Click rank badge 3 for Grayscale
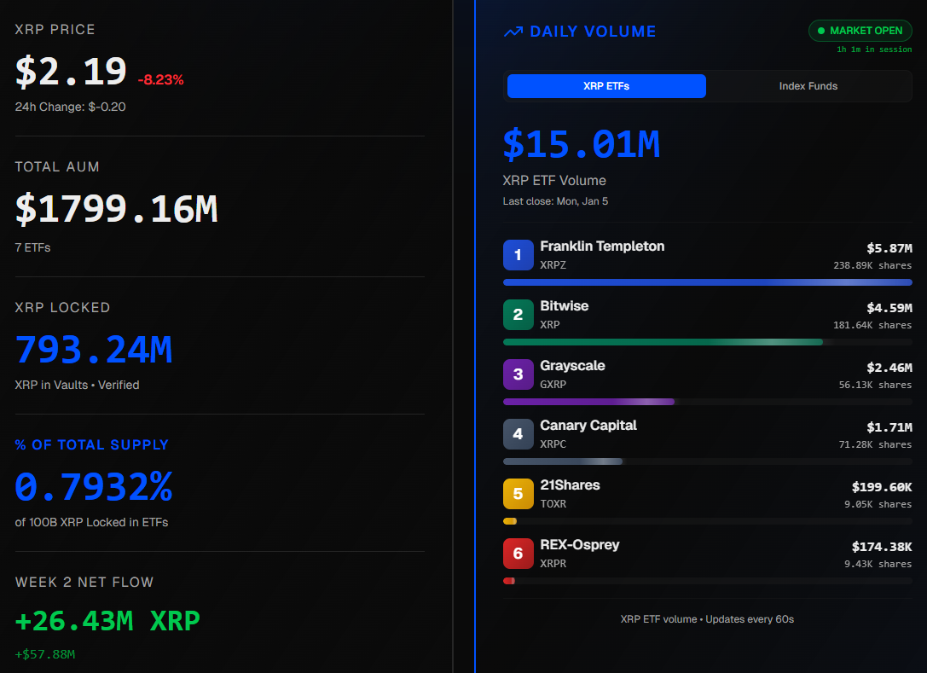 [x=518, y=374]
